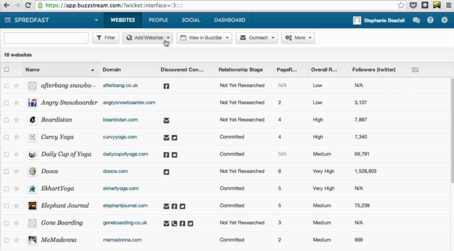
Task: Reload the page with the refresh icon
Action: point(28,5)
